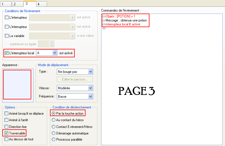Open the Type dropdown showing Ne bouge pas
The image size is (225, 146).
[75, 71]
